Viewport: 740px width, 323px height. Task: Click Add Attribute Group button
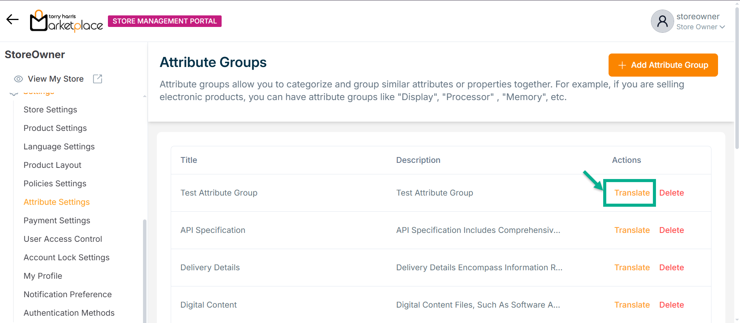tap(663, 65)
